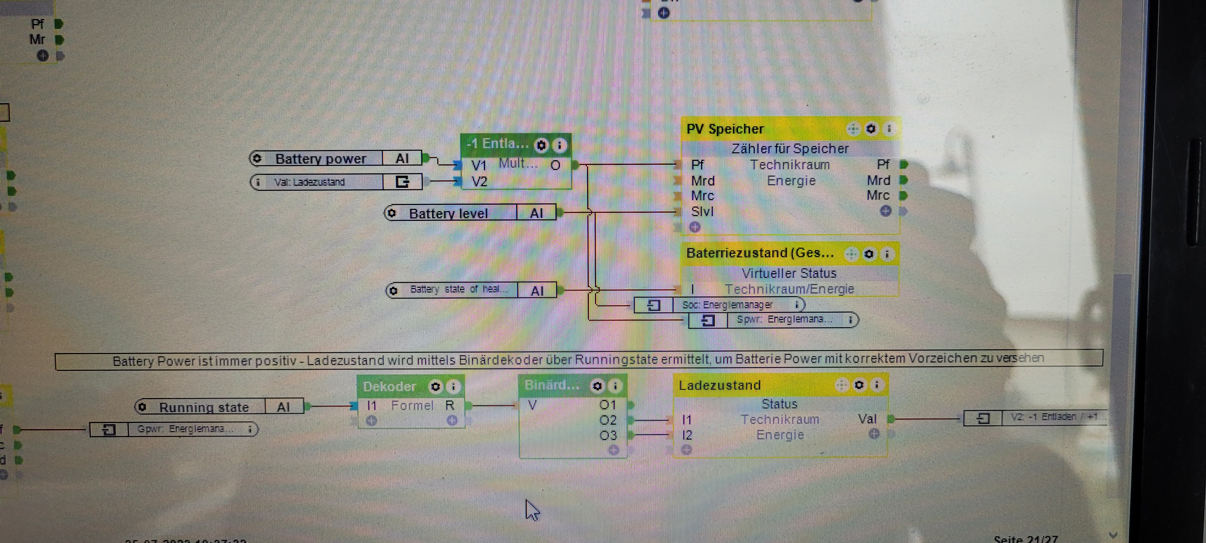The width and height of the screenshot is (1206, 543).
Task: Click the scroll down arrow at bottom right
Action: point(1113,535)
